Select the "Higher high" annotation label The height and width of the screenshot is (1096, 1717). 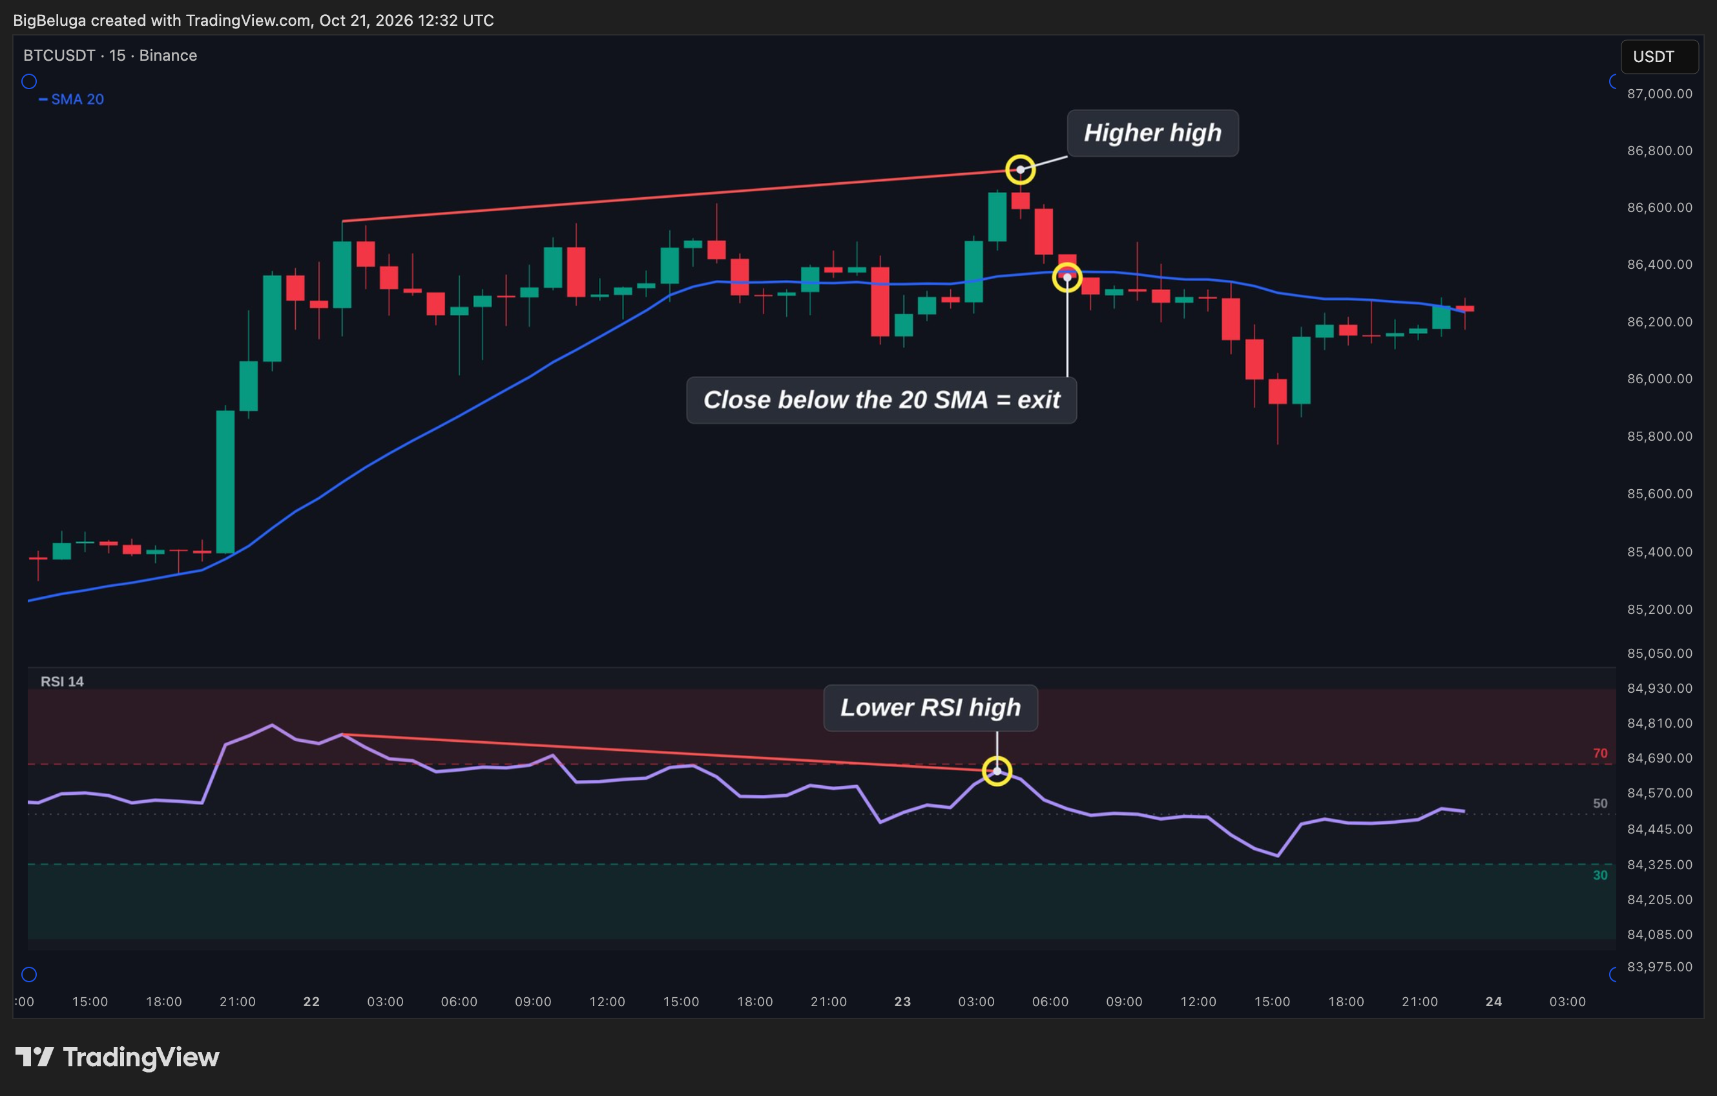(1152, 132)
